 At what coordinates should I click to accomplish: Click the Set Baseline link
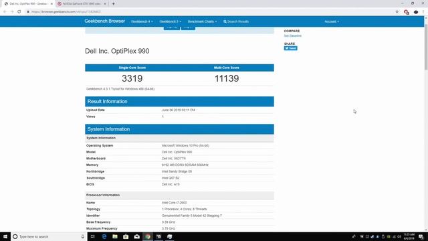coord(293,35)
